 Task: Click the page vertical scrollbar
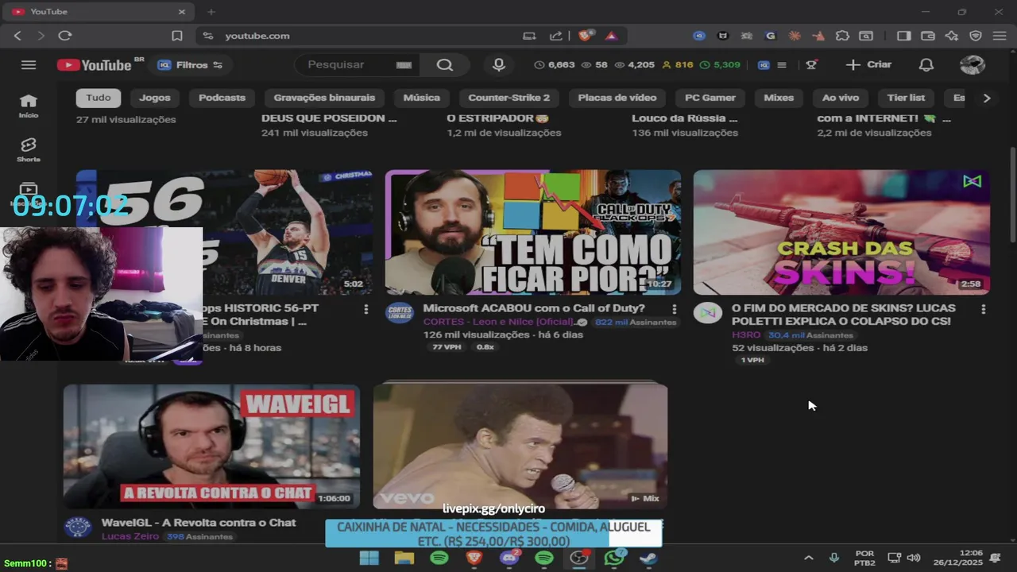tap(1012, 195)
